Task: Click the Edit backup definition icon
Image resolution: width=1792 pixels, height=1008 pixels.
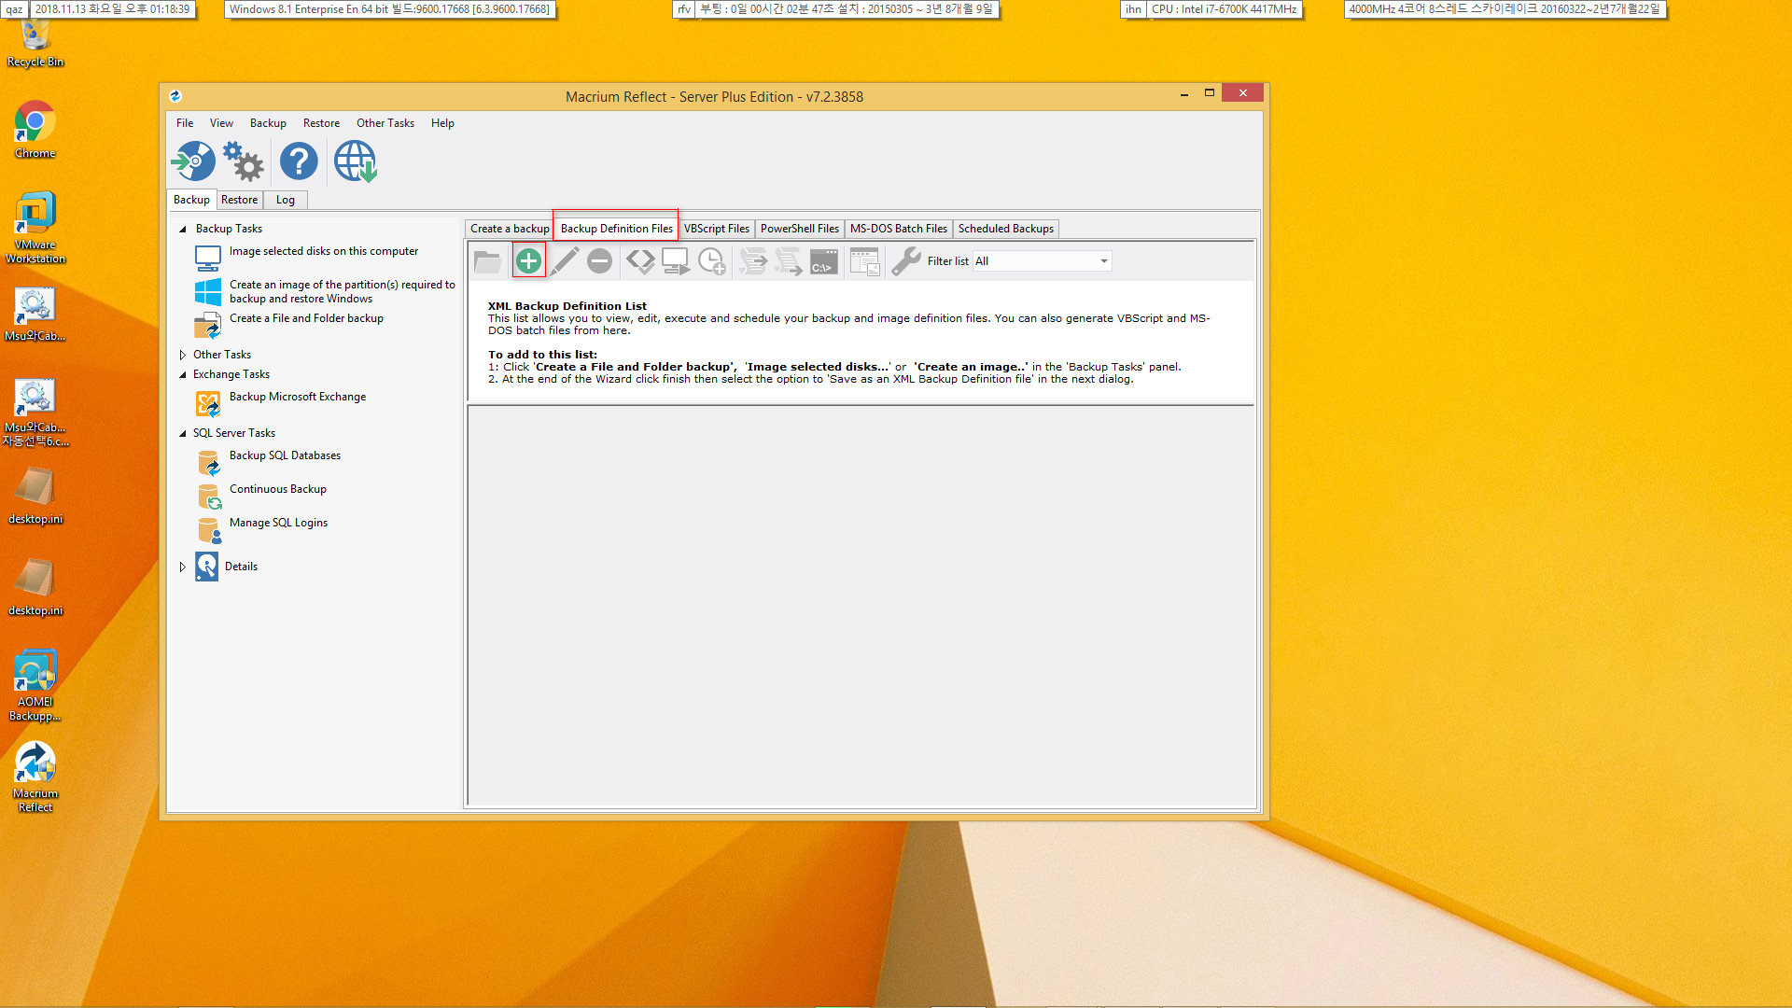Action: [564, 259]
